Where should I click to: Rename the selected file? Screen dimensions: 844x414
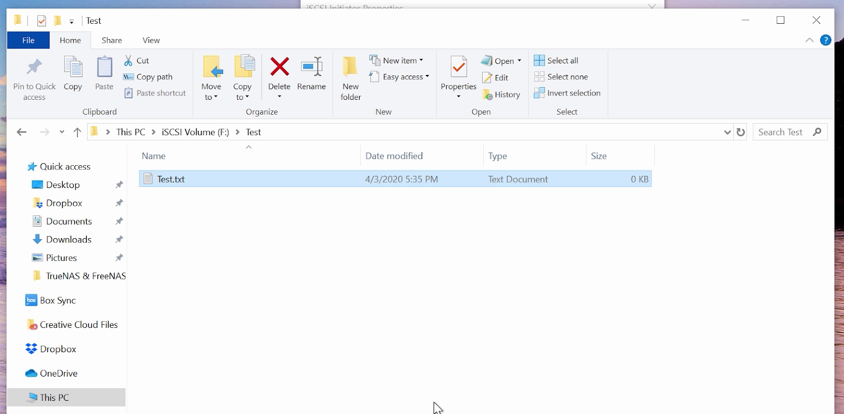tap(311, 74)
